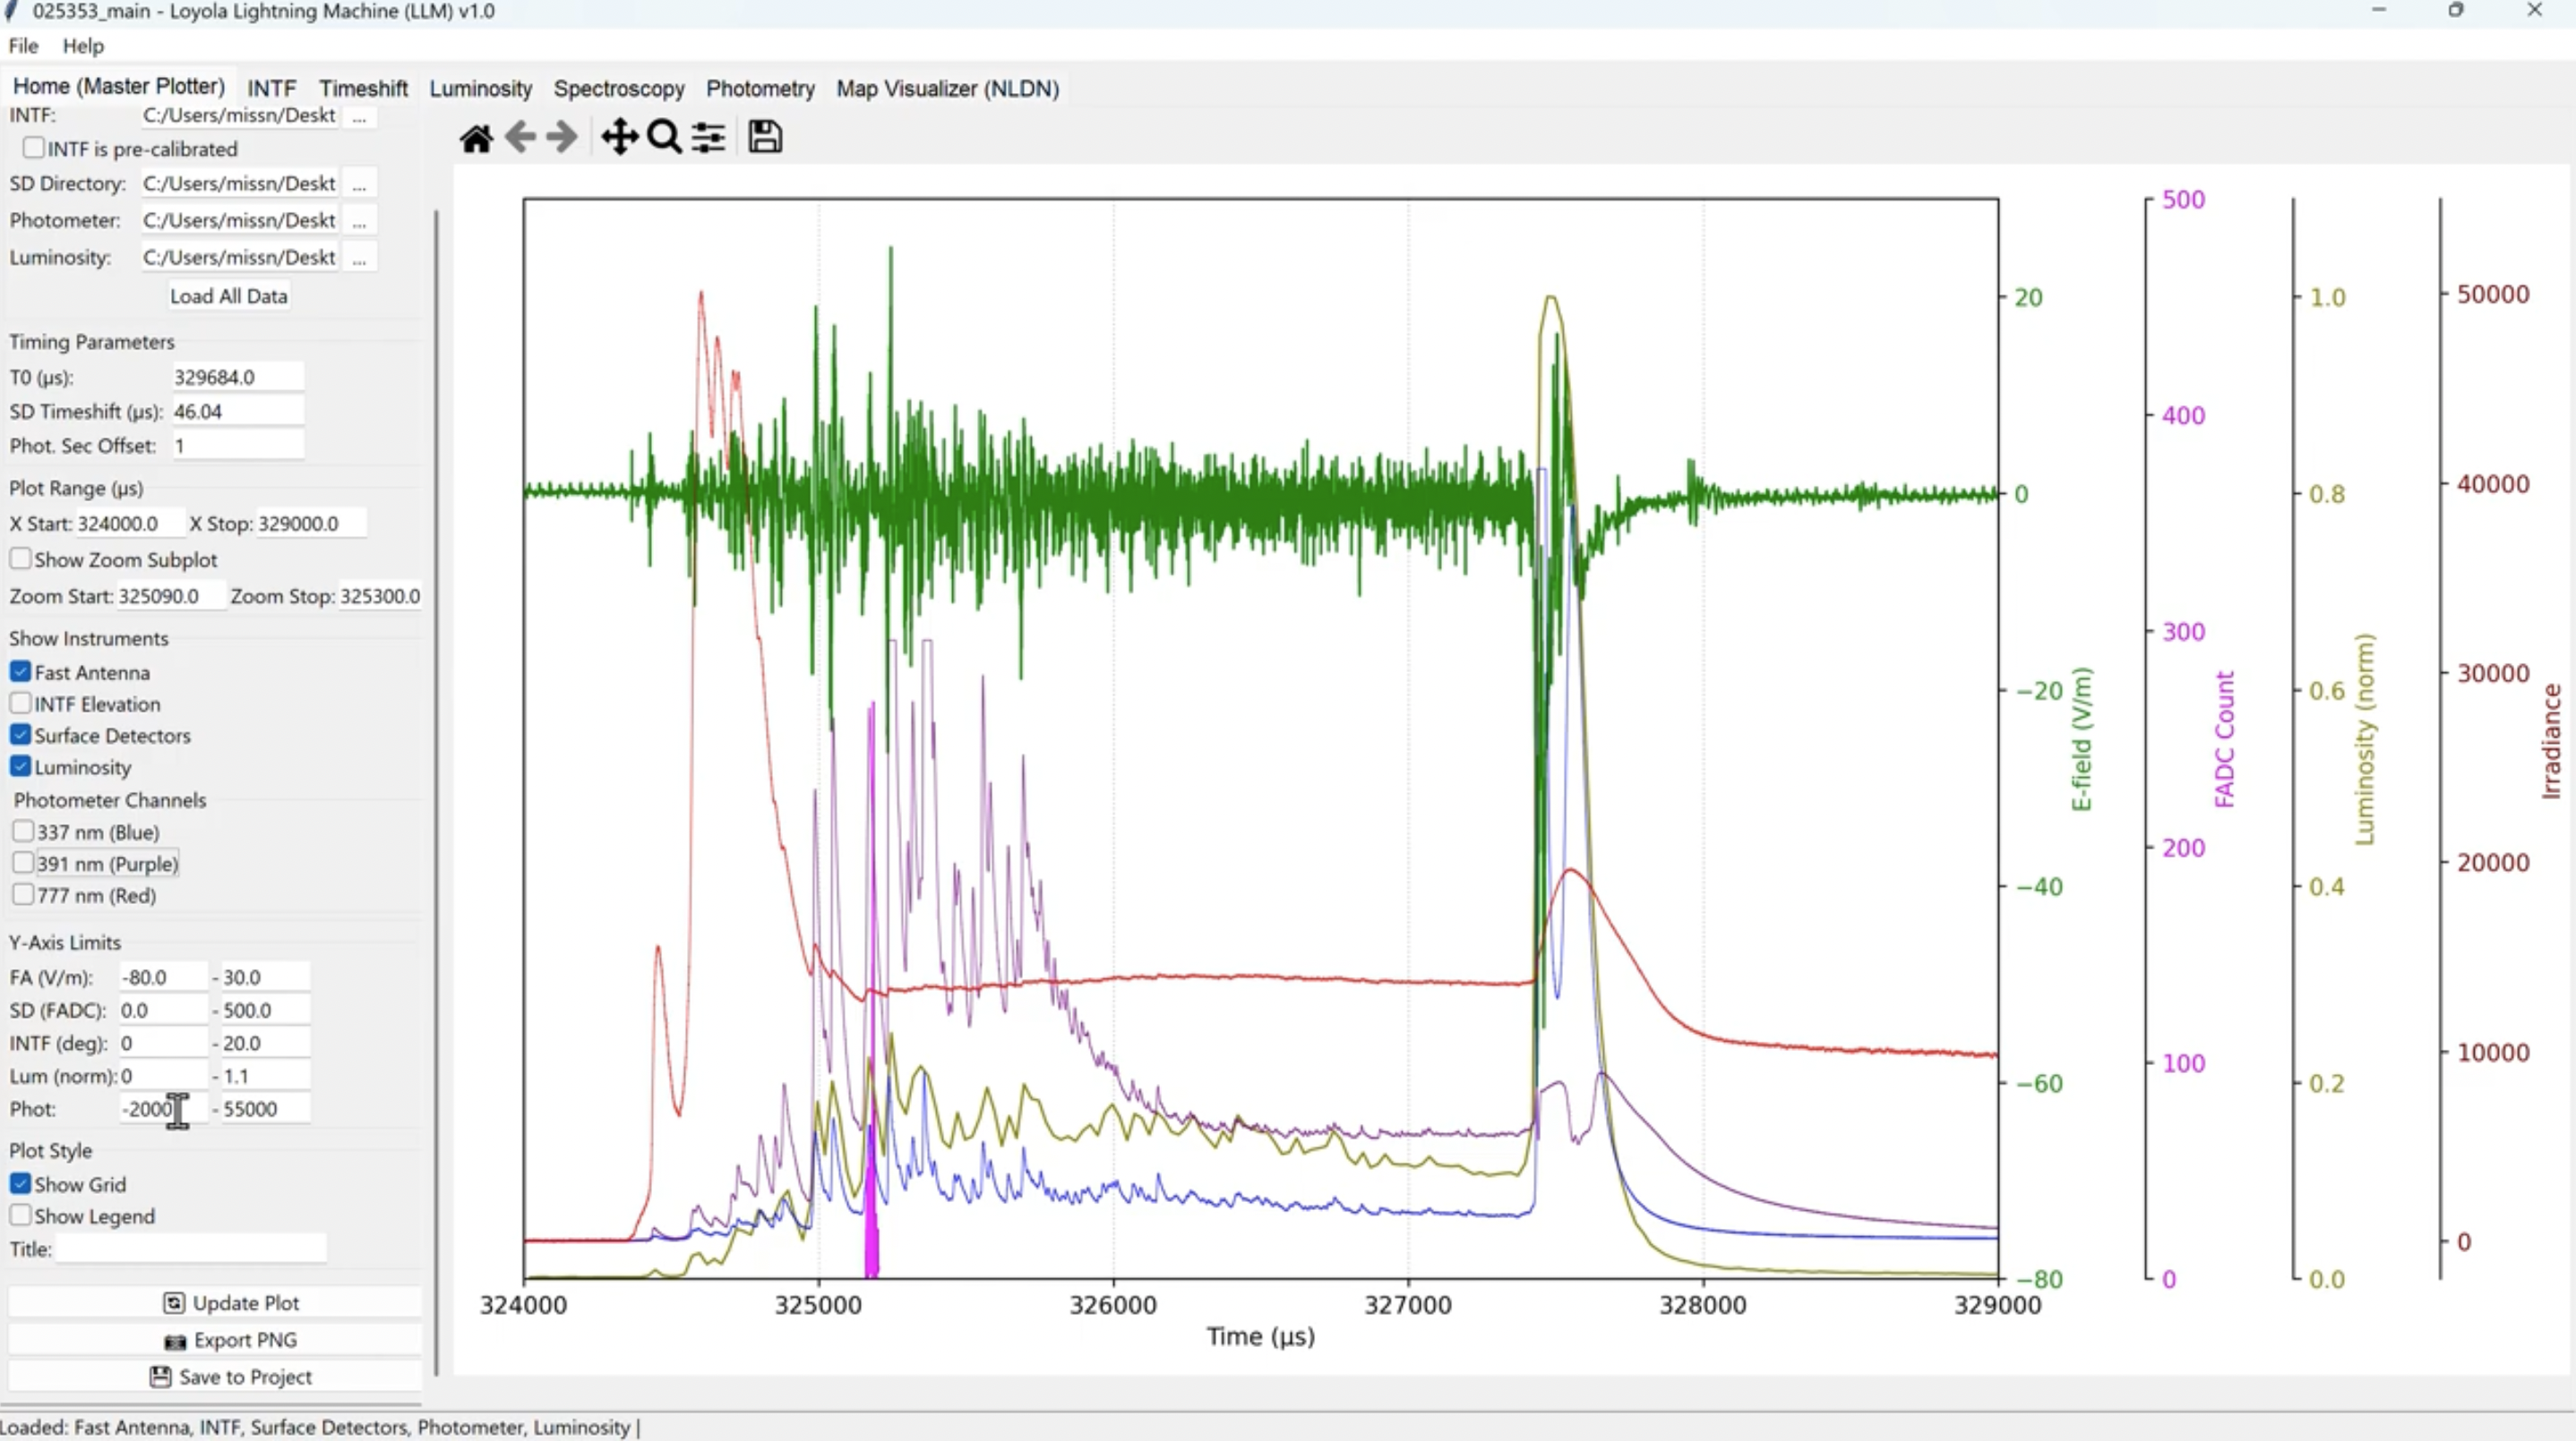Uncheck the Fast Antenna checkbox

pyautogui.click(x=21, y=671)
